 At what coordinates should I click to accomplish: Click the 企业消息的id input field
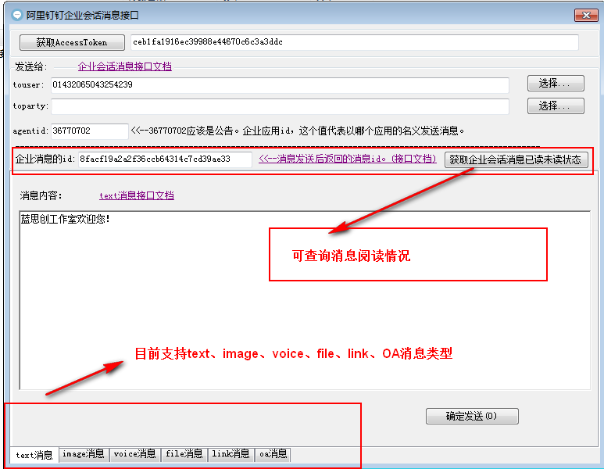click(164, 159)
